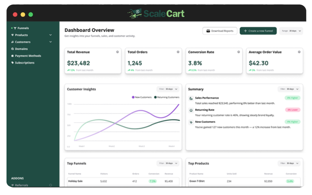
Task: Click the Download Reports button
Action: tap(220, 31)
